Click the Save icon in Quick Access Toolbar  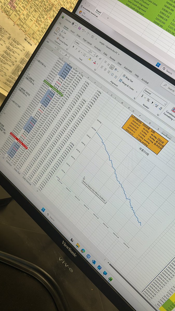coord(80,28)
